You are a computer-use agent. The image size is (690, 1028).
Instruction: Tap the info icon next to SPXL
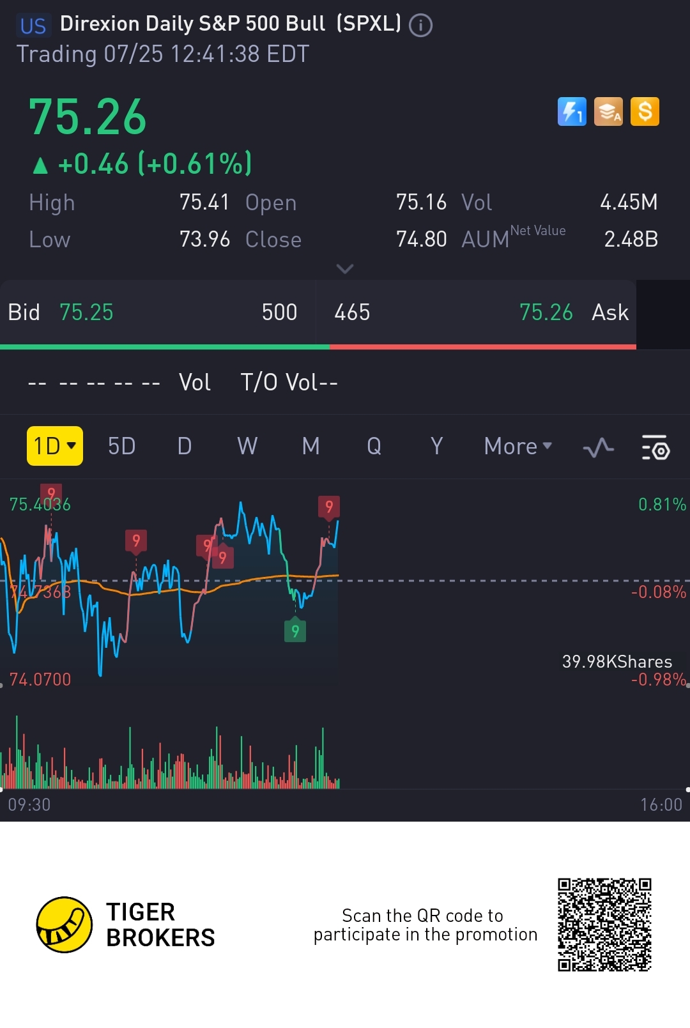420,26
